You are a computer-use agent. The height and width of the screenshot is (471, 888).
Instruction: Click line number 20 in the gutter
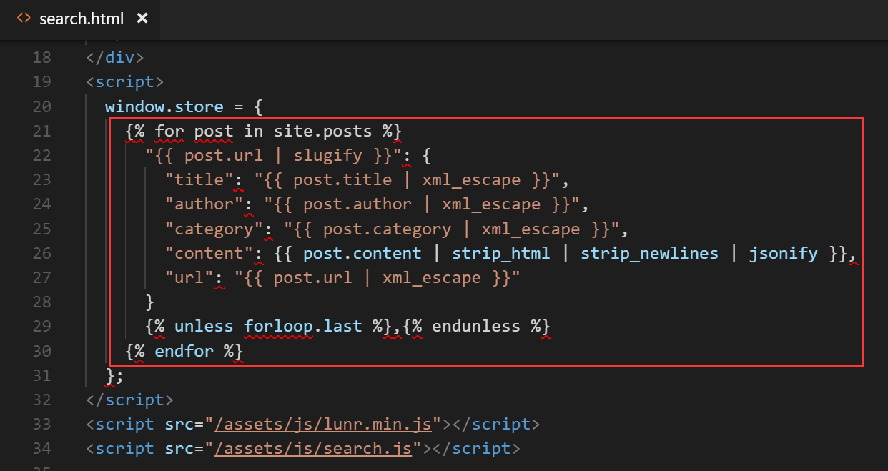(x=41, y=107)
